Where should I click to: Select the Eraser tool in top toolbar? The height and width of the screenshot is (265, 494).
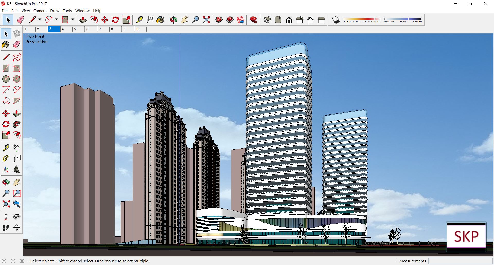click(x=21, y=20)
